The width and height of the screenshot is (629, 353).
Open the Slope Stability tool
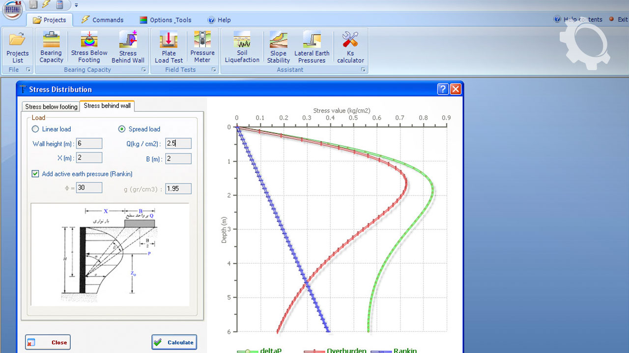click(278, 47)
